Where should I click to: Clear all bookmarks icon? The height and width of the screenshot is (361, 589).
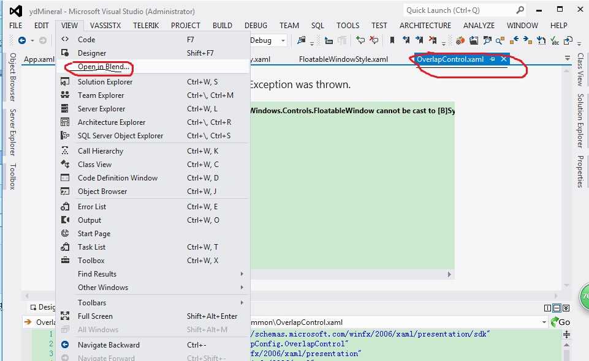click(433, 40)
